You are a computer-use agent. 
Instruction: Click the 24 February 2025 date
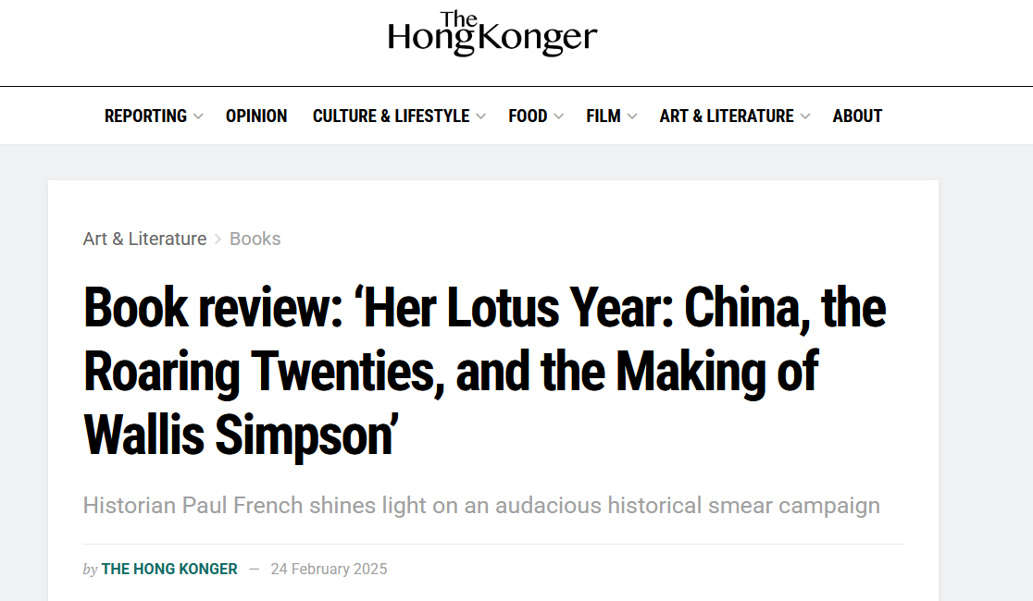[x=329, y=569]
